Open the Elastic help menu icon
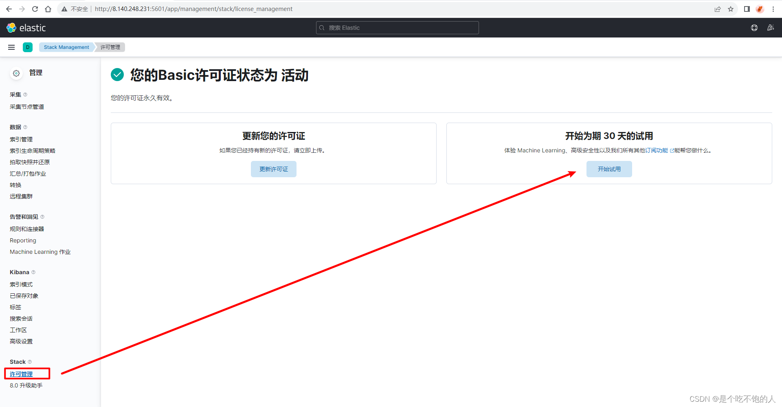The width and height of the screenshot is (782, 407). click(754, 28)
